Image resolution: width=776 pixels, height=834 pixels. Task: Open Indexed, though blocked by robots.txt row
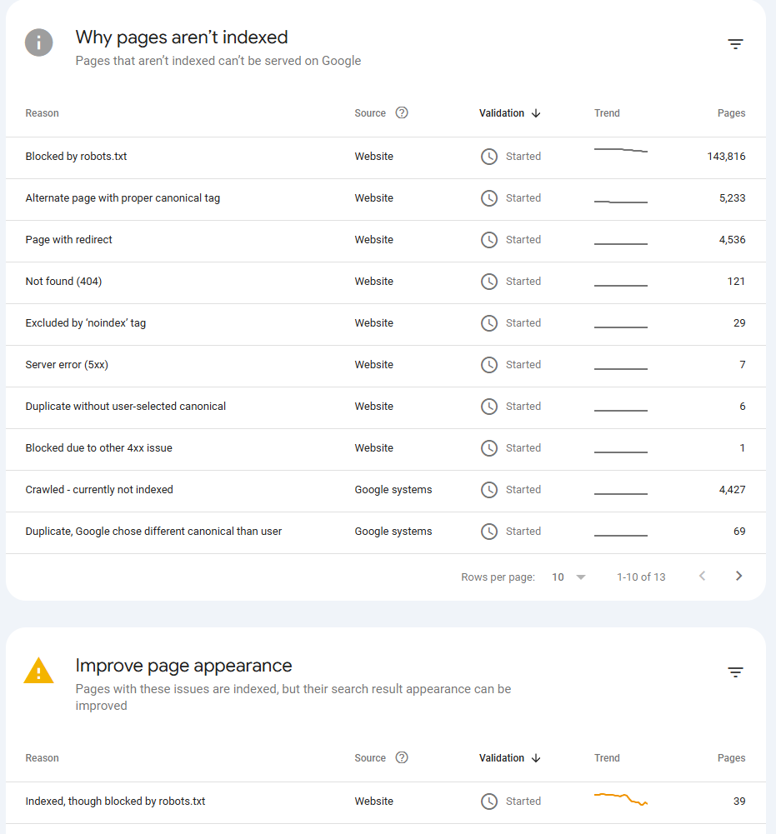tap(115, 802)
